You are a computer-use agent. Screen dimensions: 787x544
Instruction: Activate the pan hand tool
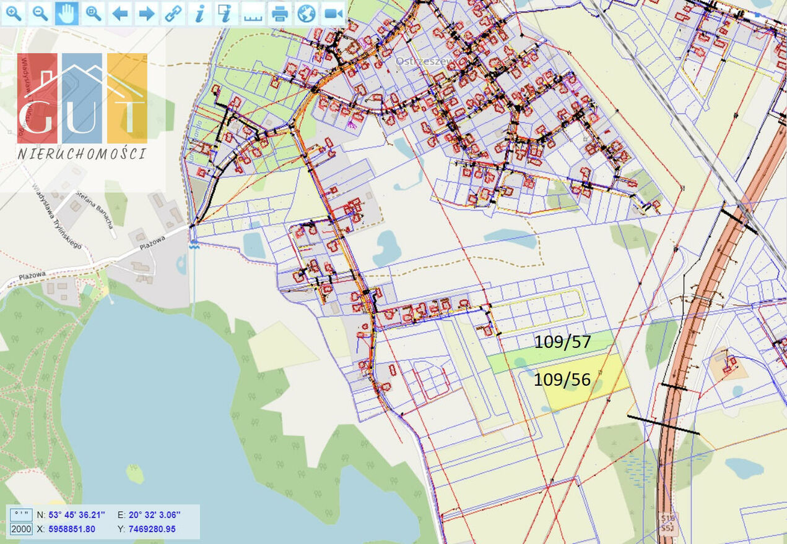67,13
